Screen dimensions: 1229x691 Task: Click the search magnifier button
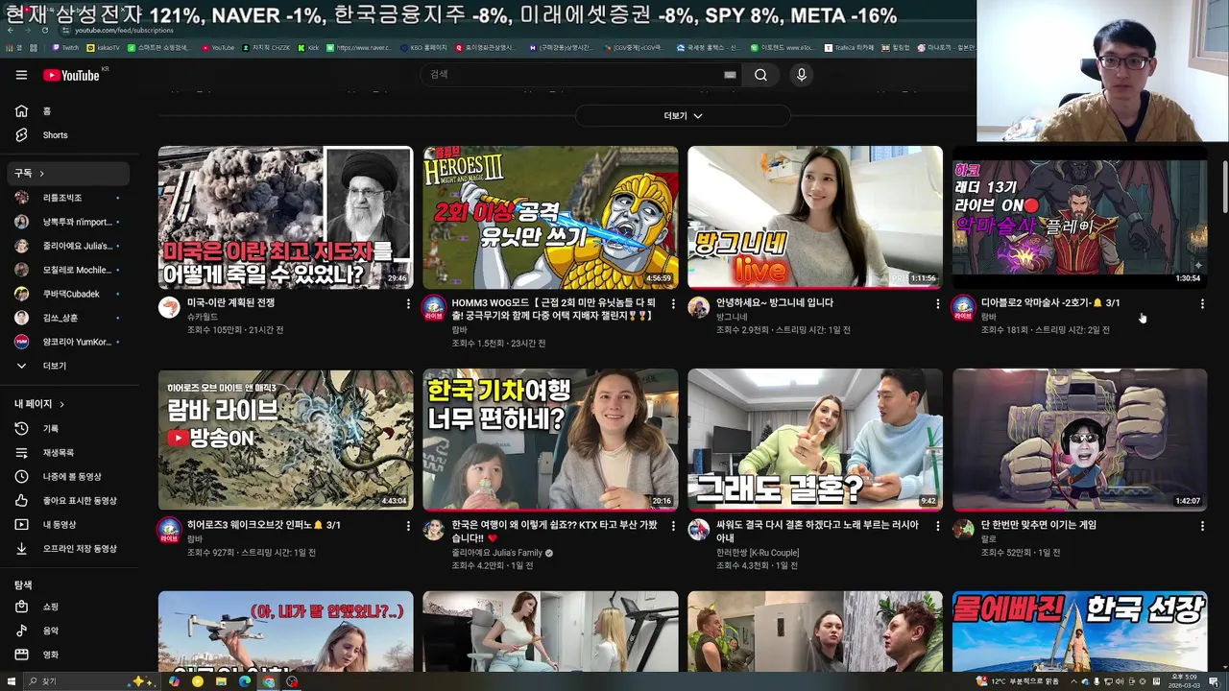point(760,75)
